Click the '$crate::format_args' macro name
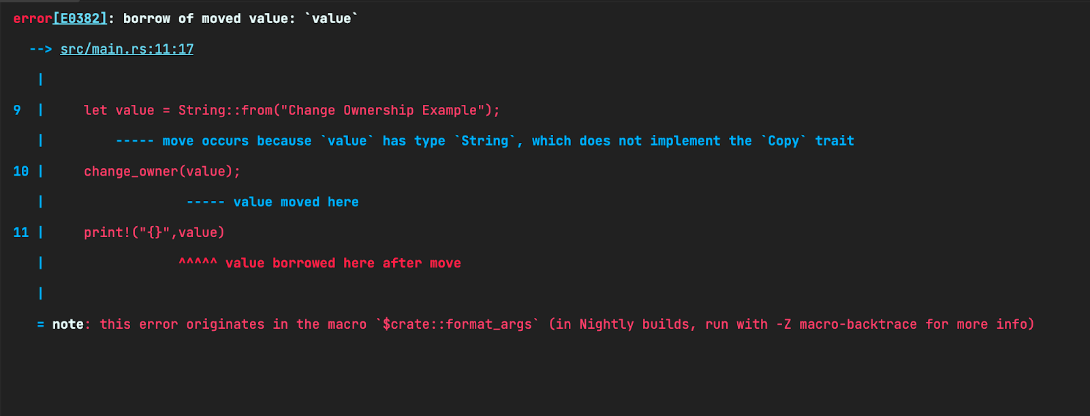Viewport: 1090px width, 416px height. 457,325
